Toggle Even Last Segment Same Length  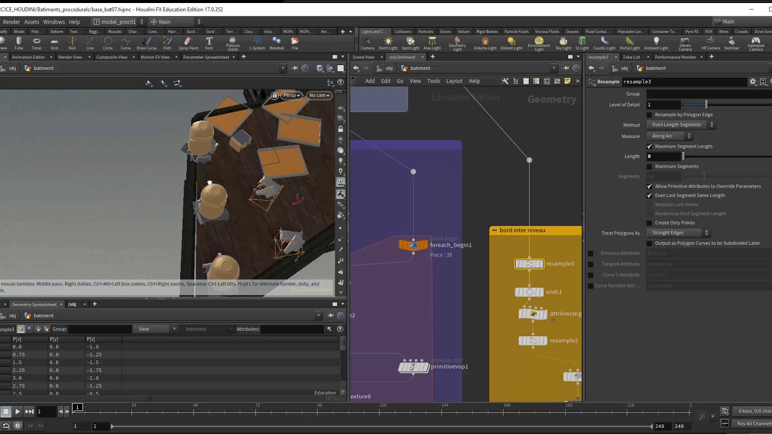point(650,195)
